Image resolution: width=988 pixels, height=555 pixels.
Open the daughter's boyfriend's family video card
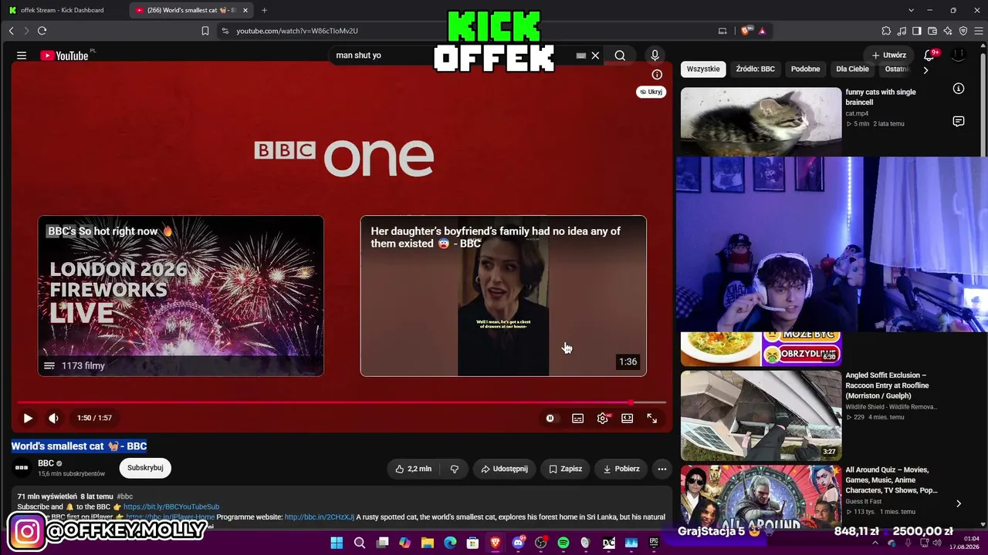pos(503,296)
